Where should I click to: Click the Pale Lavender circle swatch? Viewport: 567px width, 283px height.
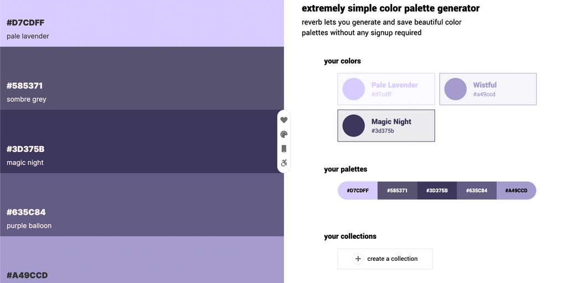(354, 89)
